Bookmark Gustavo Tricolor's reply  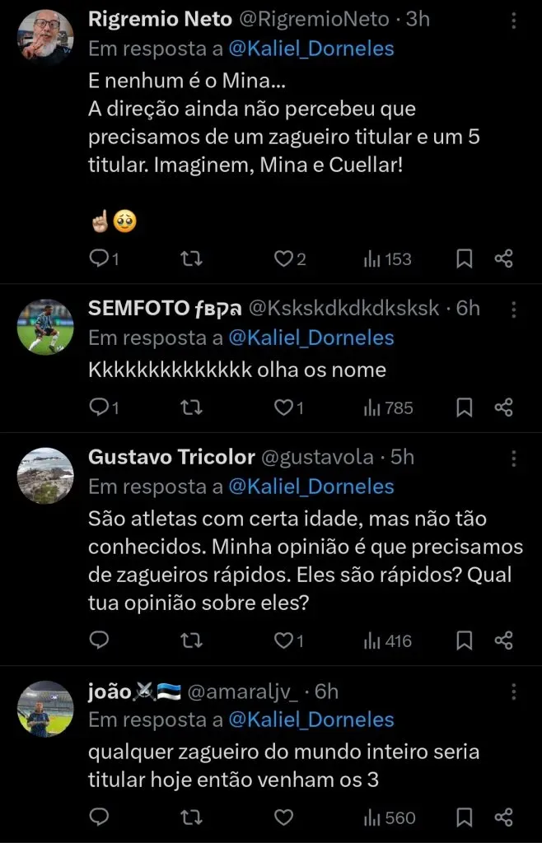pyautogui.click(x=464, y=640)
